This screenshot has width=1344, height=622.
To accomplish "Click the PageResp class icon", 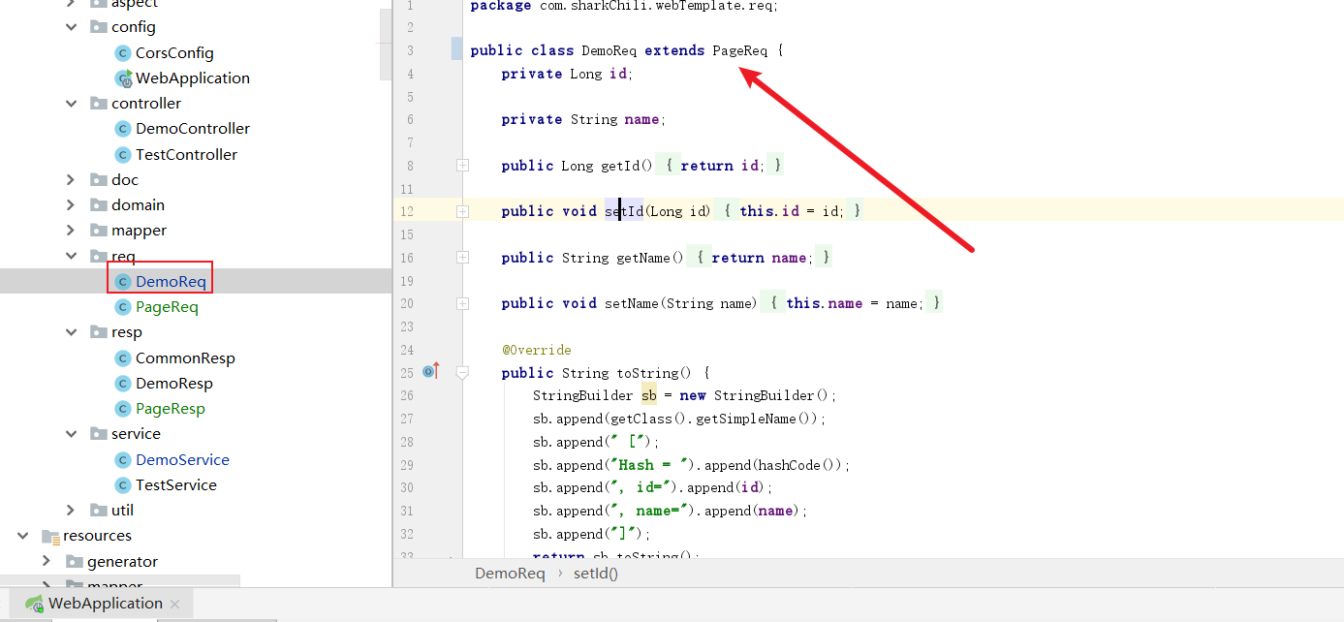I will pyautogui.click(x=122, y=409).
